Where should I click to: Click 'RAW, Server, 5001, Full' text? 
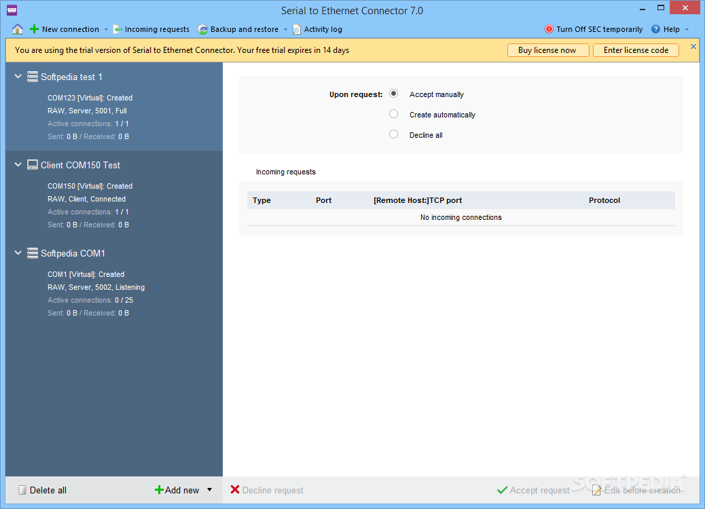point(87,111)
